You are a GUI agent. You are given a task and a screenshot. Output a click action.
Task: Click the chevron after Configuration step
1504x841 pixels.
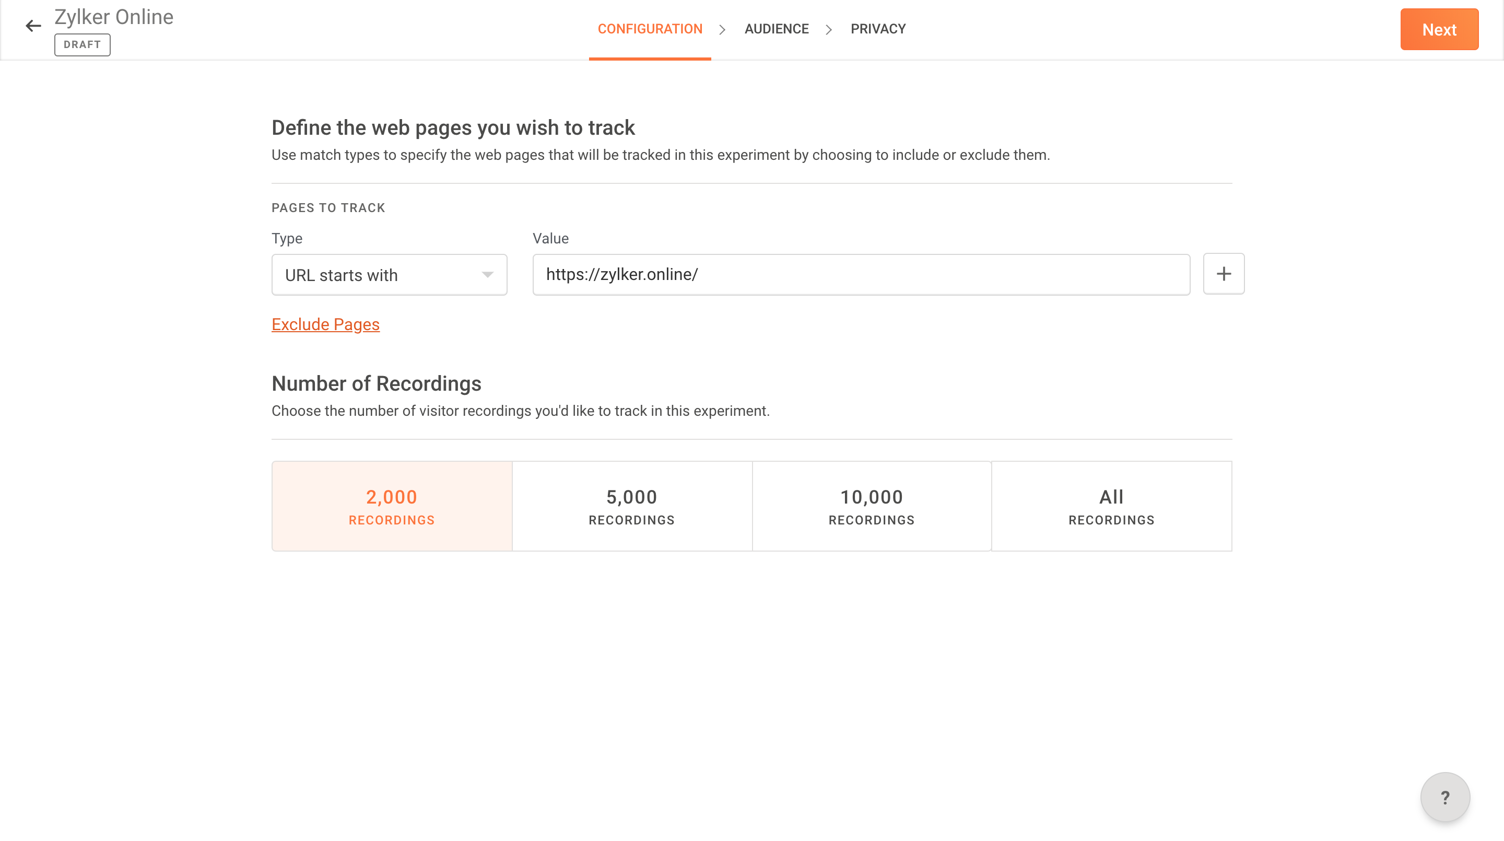(722, 29)
